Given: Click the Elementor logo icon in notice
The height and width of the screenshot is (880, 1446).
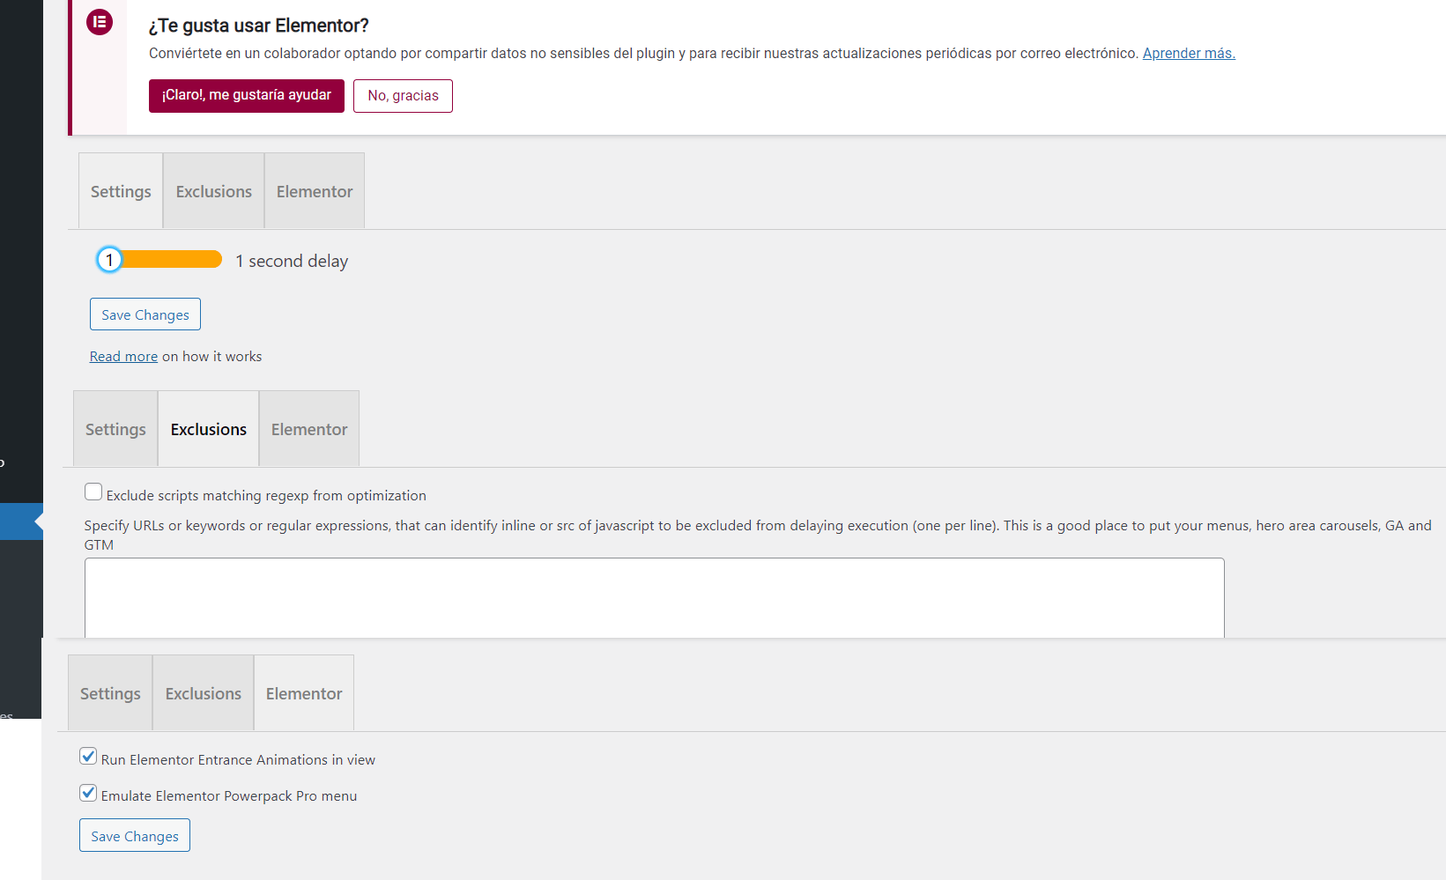Looking at the screenshot, I should pos(100,22).
